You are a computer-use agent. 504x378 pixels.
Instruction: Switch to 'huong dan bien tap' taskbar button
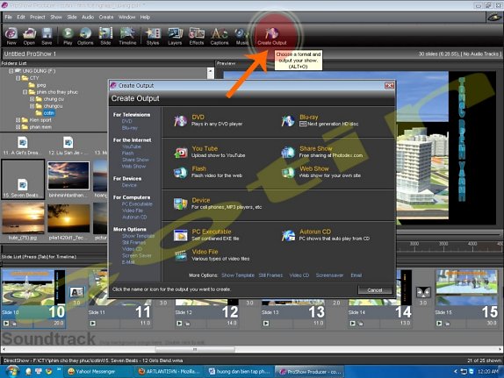240,372
